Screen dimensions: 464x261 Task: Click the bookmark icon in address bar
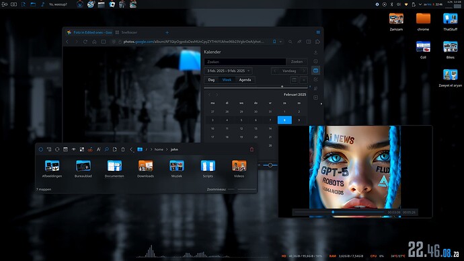(274, 42)
